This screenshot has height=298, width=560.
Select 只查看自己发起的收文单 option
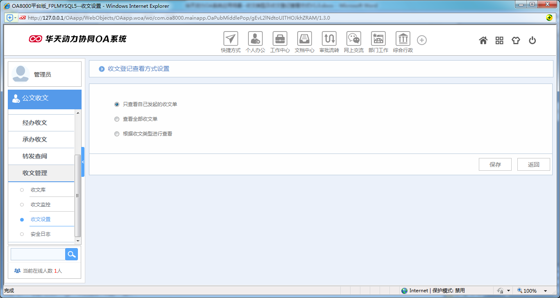[x=117, y=104]
